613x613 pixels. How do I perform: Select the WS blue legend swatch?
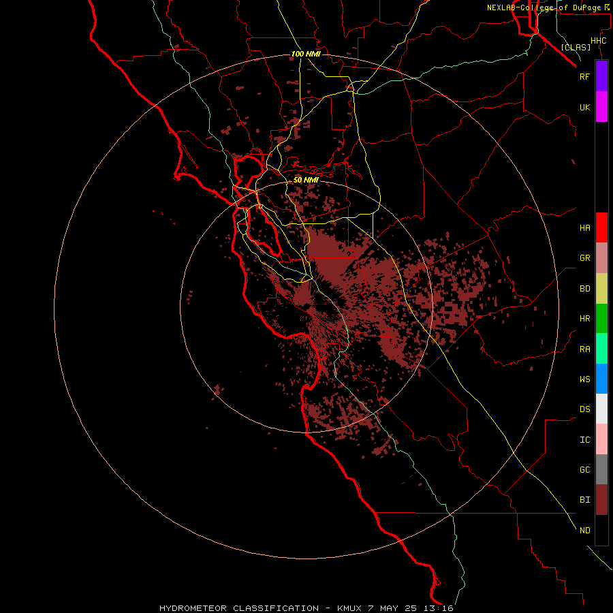pos(601,379)
